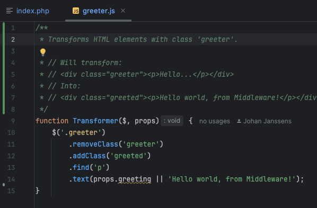Click the removeClass method call

[95, 144]
